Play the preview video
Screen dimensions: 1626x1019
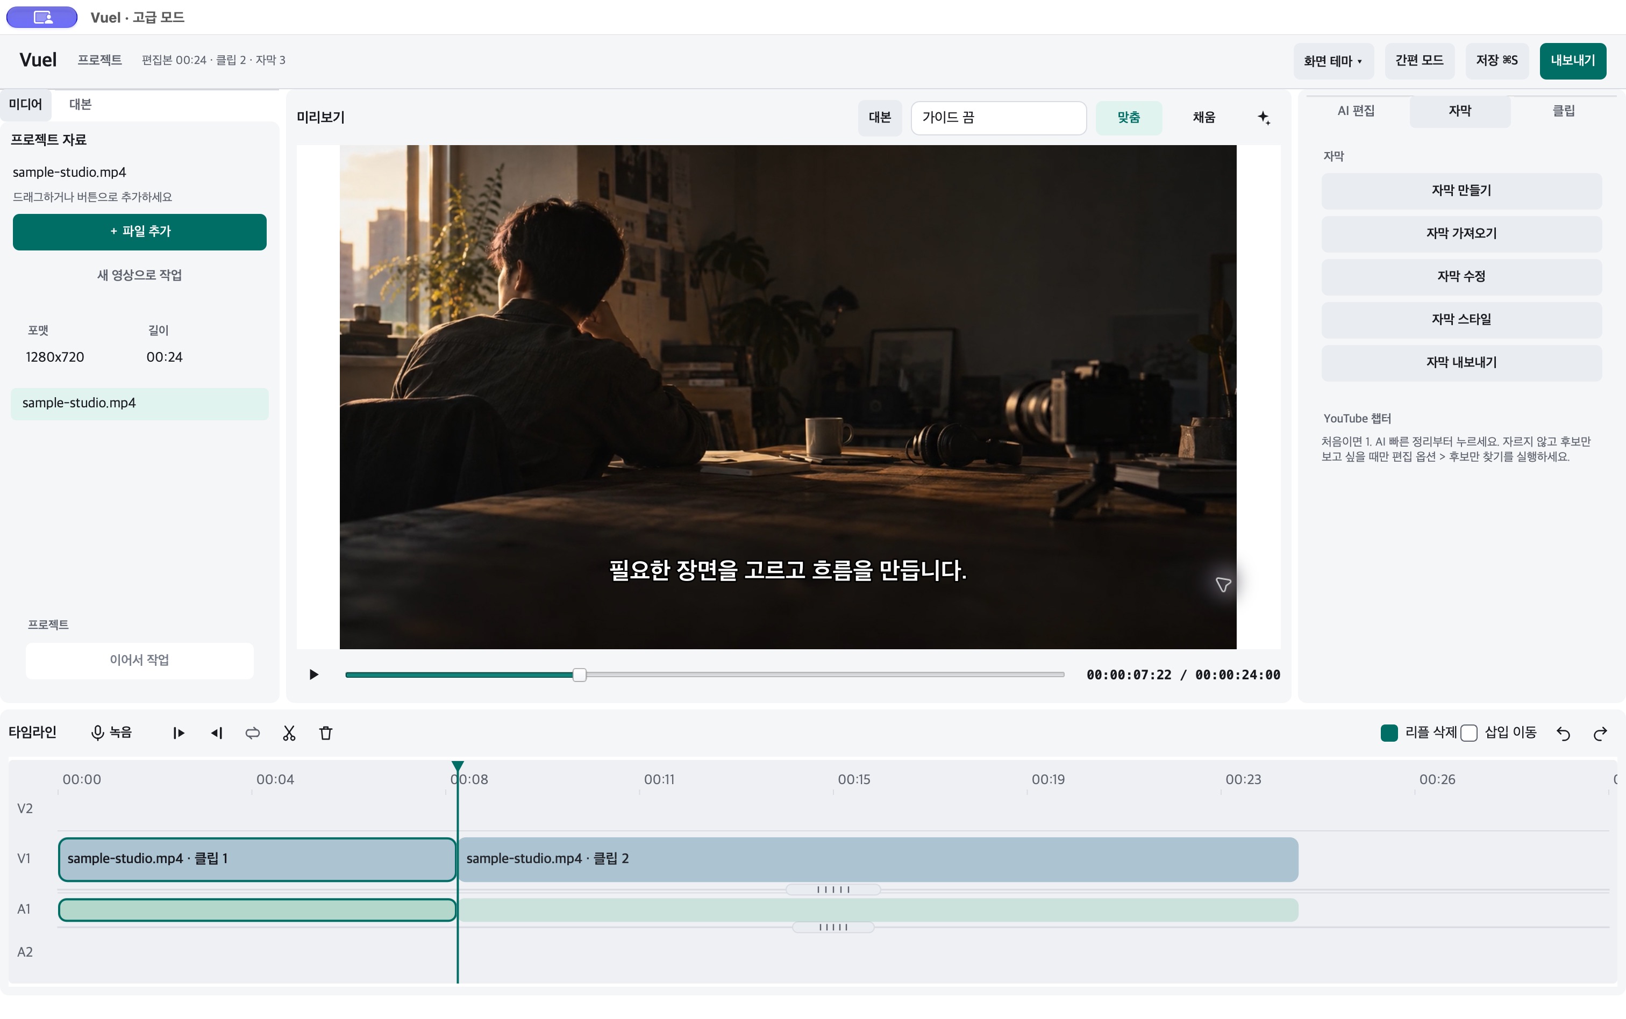pyautogui.click(x=313, y=674)
